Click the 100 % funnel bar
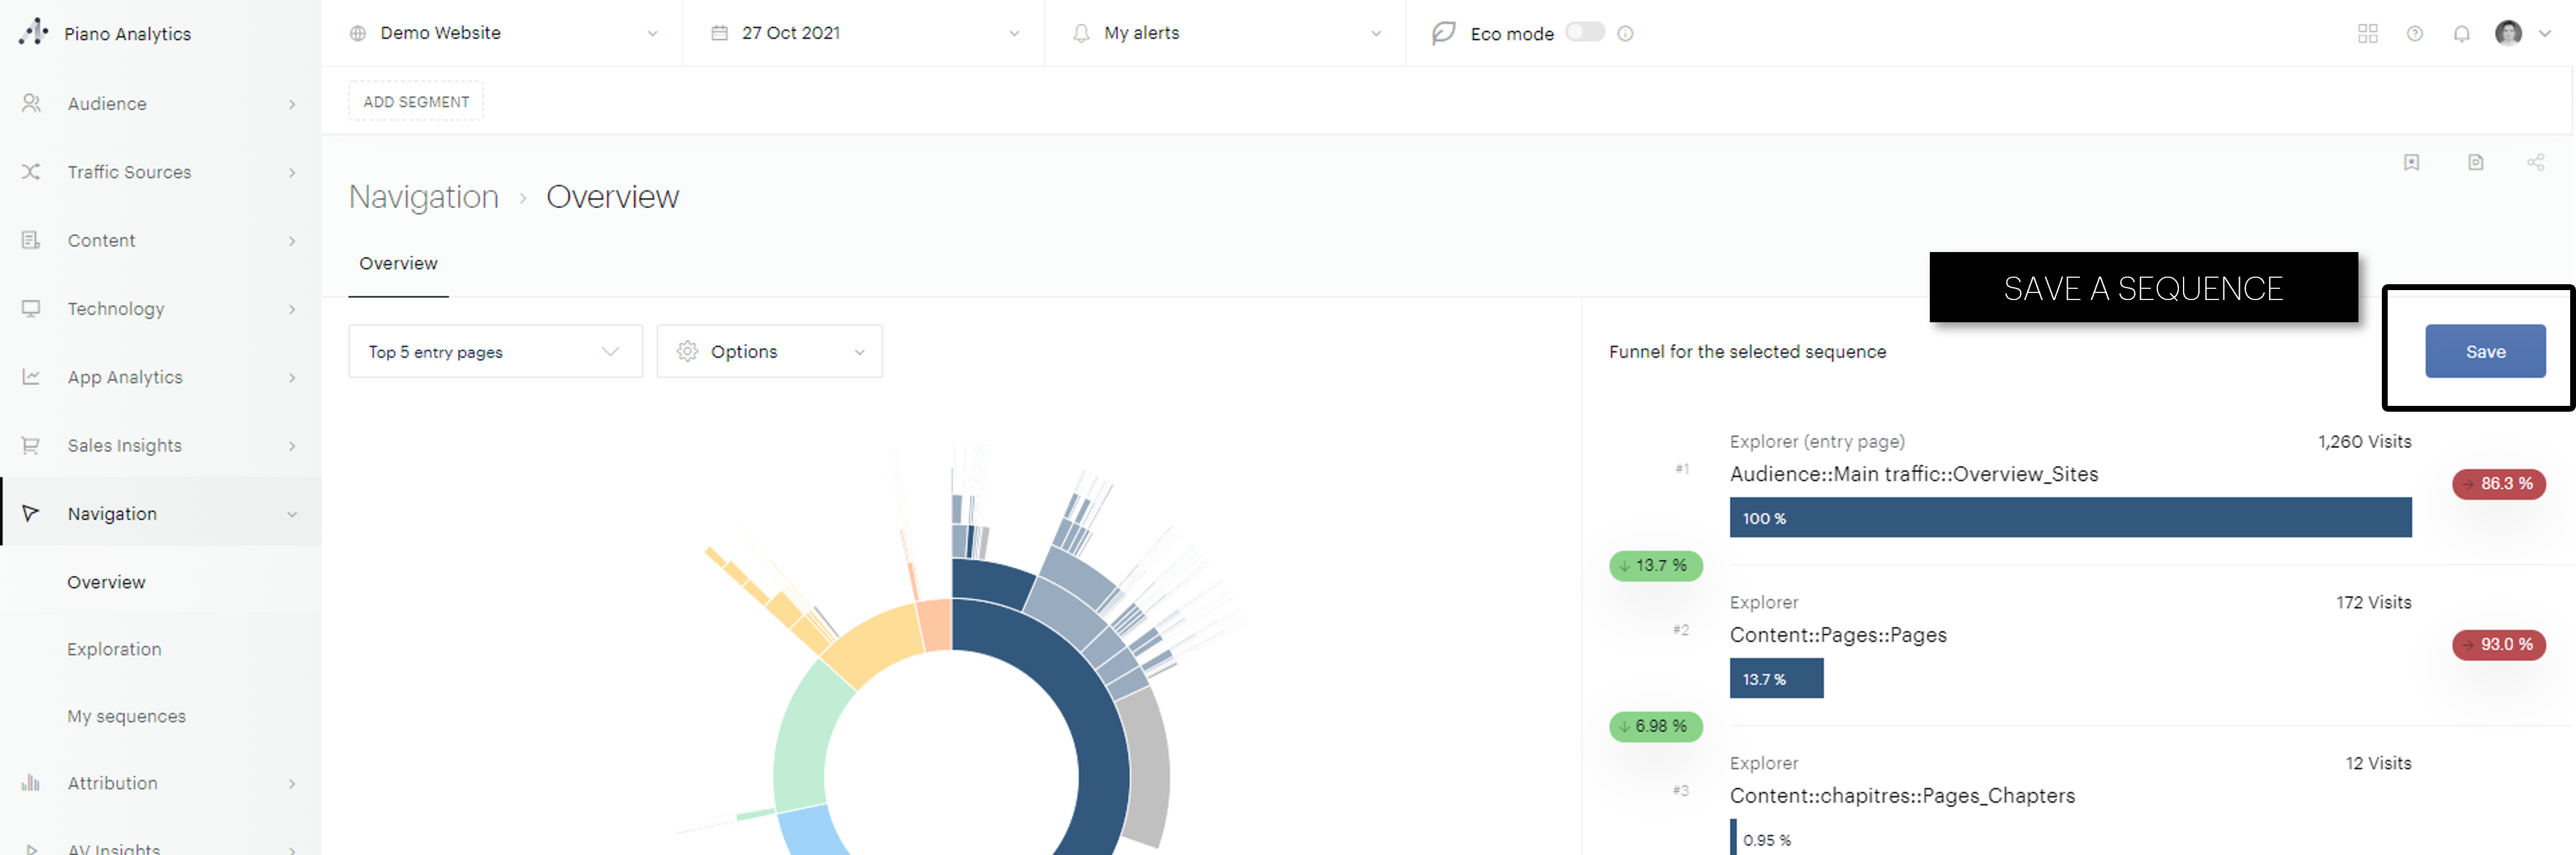This screenshot has width=2576, height=855. coord(2069,517)
